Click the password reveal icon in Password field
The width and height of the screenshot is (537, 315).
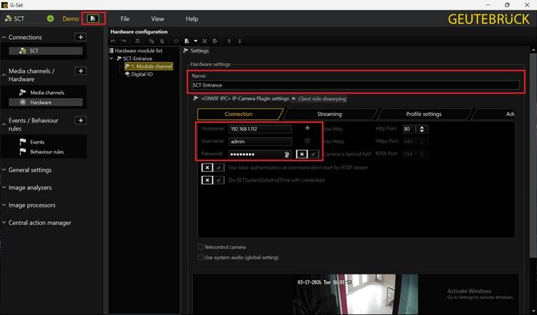287,154
